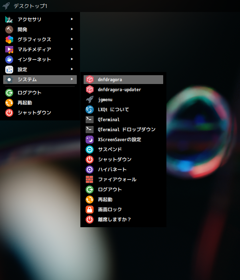Open the 設定 menu category
Viewport: 240px width, 280px height.
coord(40,70)
